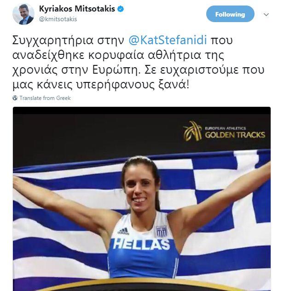Image resolution: width=284 pixels, height=291 pixels.
Task: Click the word Συγχαρητήρια in tweet
Action: (x=52, y=41)
